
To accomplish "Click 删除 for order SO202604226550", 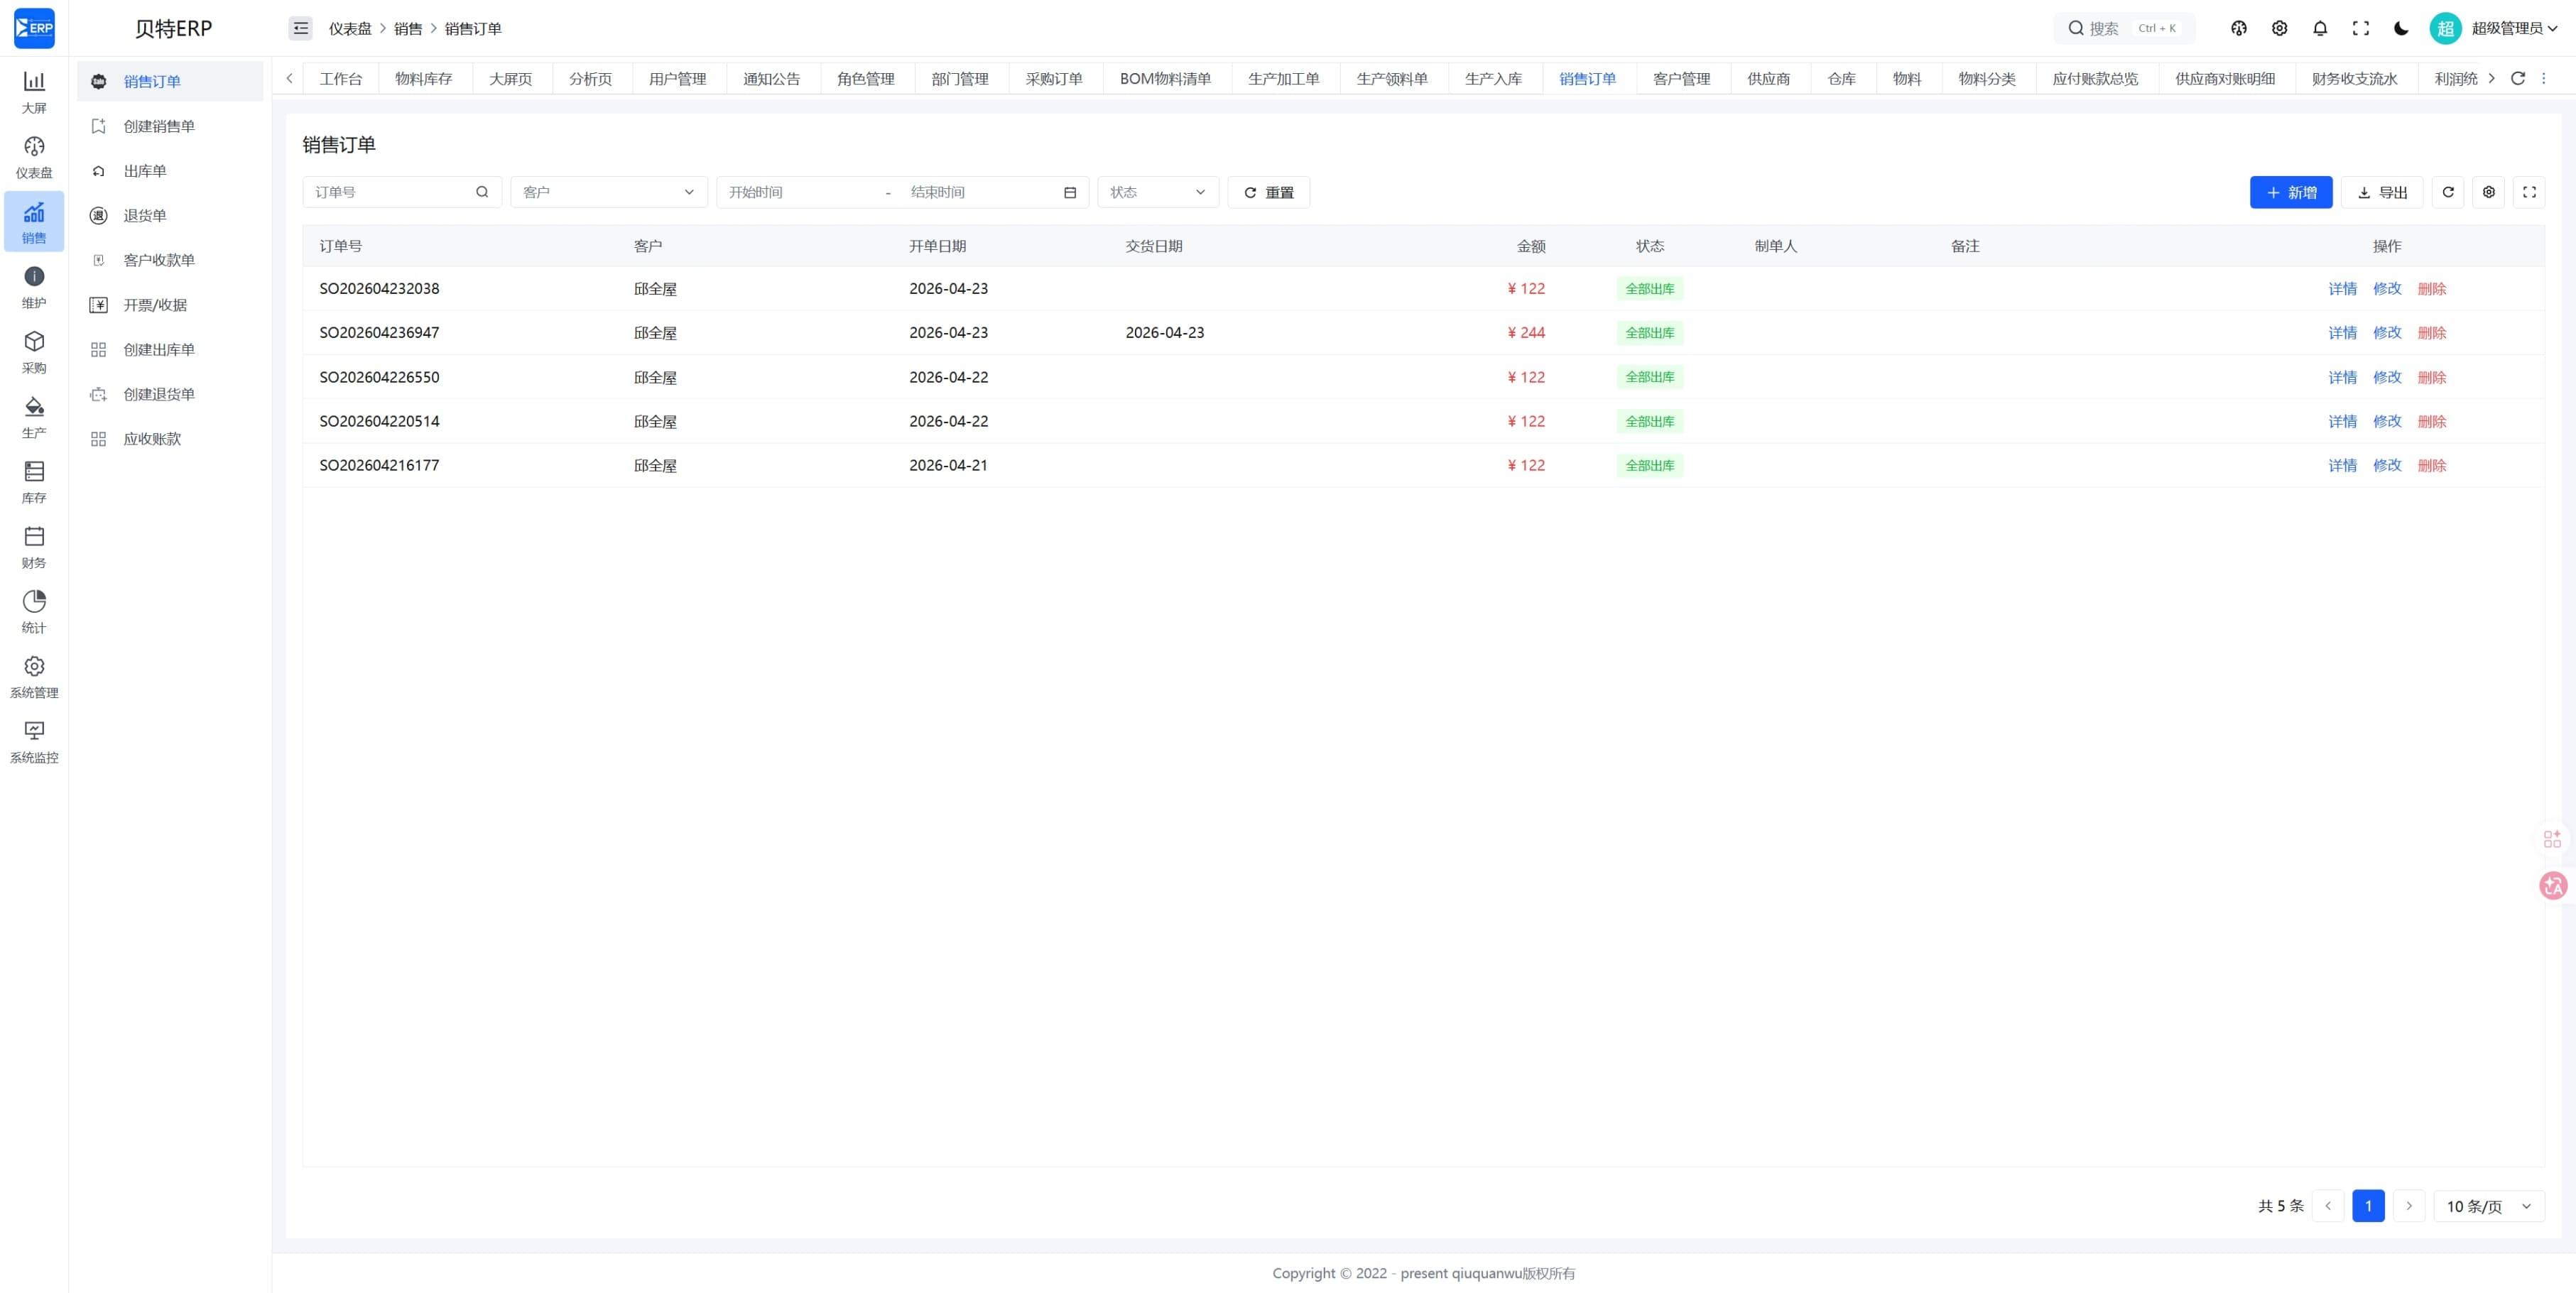I will (x=2432, y=378).
